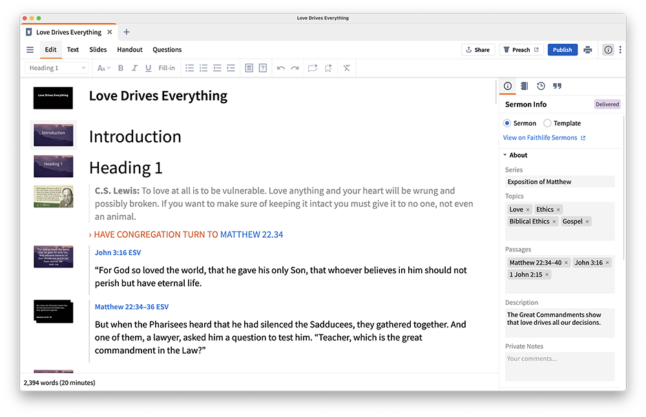
Task: Open the hamburger menu
Action: pos(30,50)
